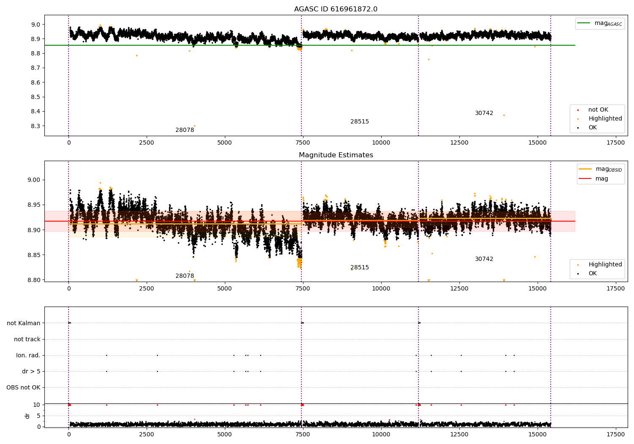
Task: Click the "not track" axis label
Action: click(x=27, y=340)
